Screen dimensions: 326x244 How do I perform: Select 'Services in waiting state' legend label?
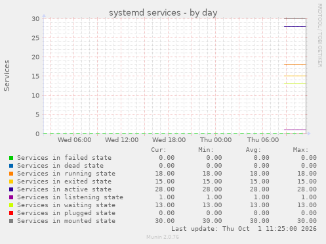pyautogui.click(x=66, y=205)
